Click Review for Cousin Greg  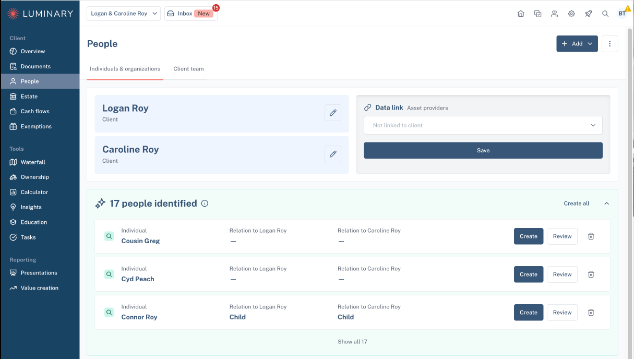pyautogui.click(x=562, y=236)
